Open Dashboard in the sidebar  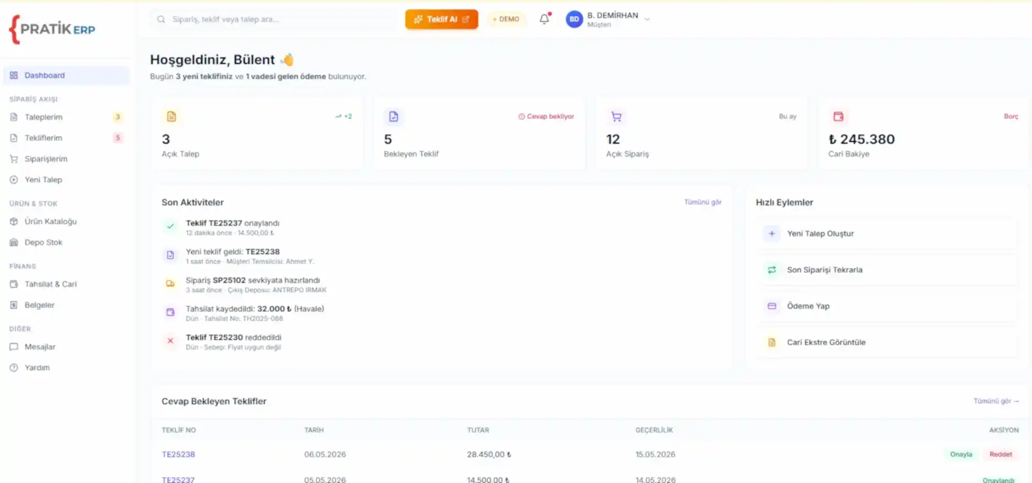(x=67, y=75)
